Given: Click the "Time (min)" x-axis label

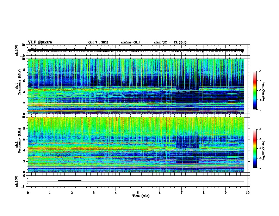Looking at the screenshot, I should 141,196.
